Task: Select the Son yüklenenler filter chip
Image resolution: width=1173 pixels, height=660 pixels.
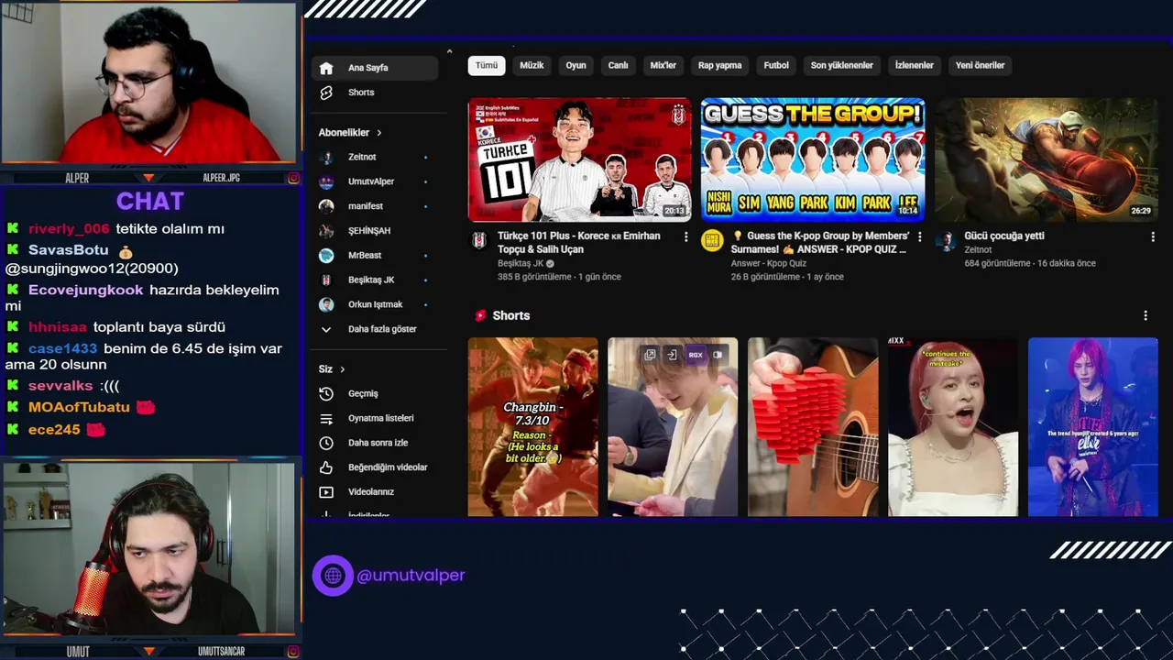Action: [x=841, y=65]
